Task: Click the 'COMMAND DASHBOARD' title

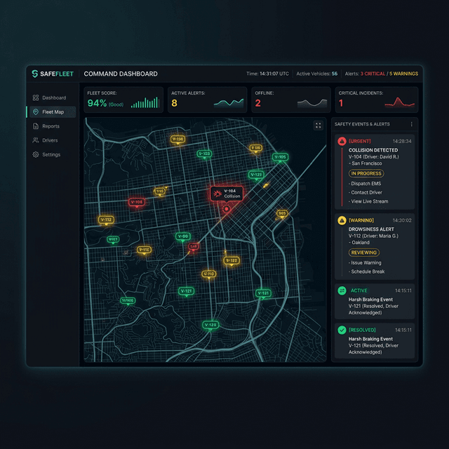Action: coord(121,74)
